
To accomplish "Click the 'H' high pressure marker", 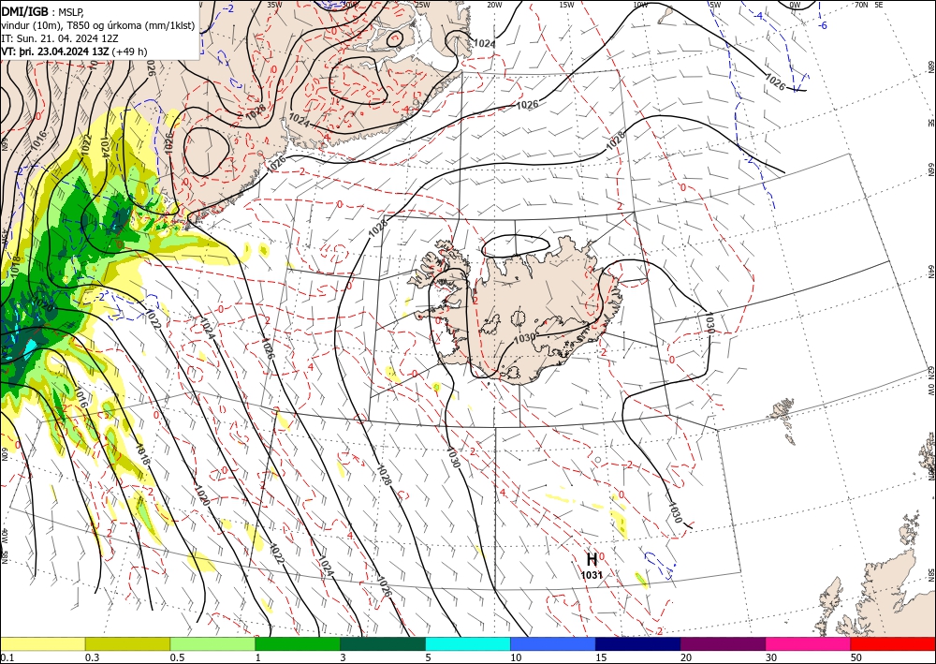I will 592,559.
